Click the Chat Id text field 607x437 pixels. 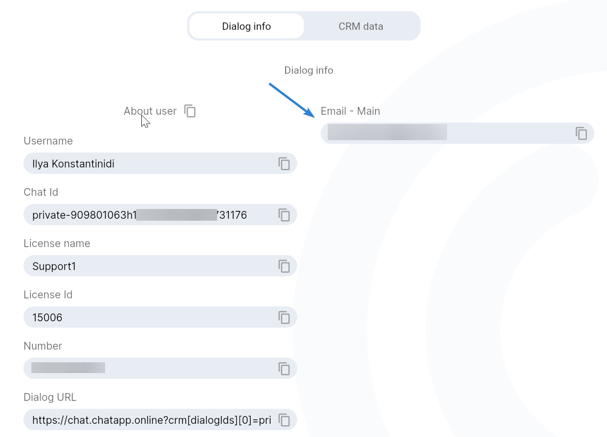pyautogui.click(x=147, y=215)
